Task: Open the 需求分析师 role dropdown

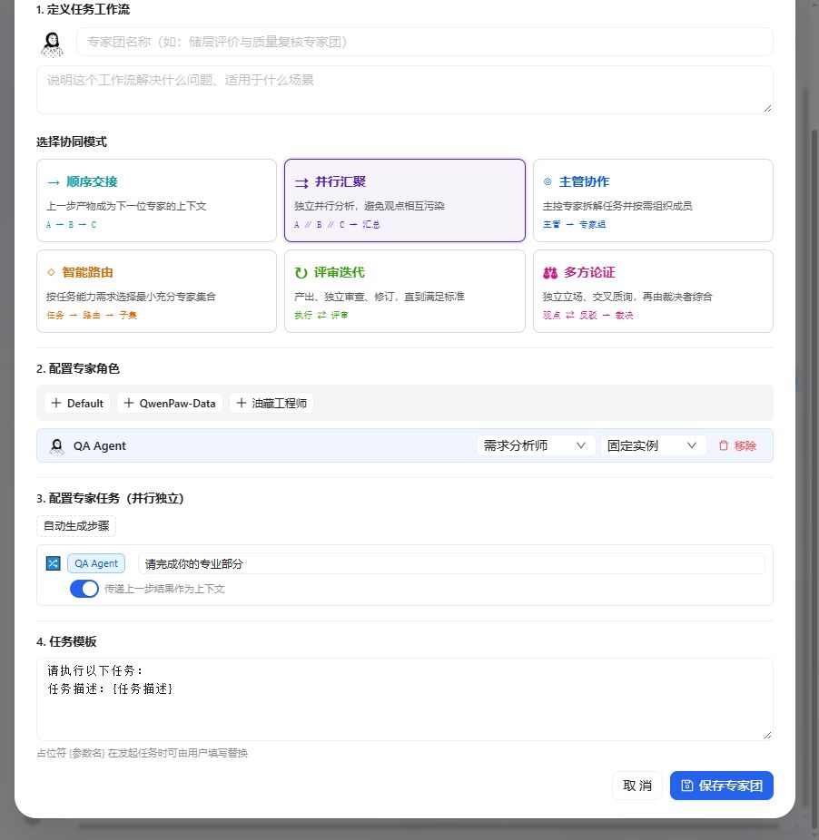Action: (x=536, y=445)
